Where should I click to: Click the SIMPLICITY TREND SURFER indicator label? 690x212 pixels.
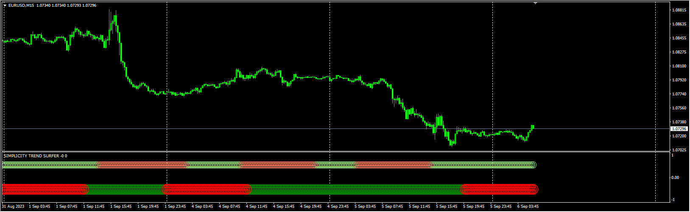click(x=35, y=156)
